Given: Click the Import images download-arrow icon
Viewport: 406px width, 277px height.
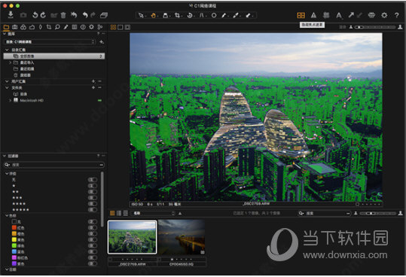Looking at the screenshot, I should (11, 15).
